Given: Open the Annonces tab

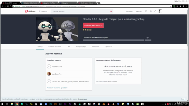Looking at the screenshot, I should 95,47.
